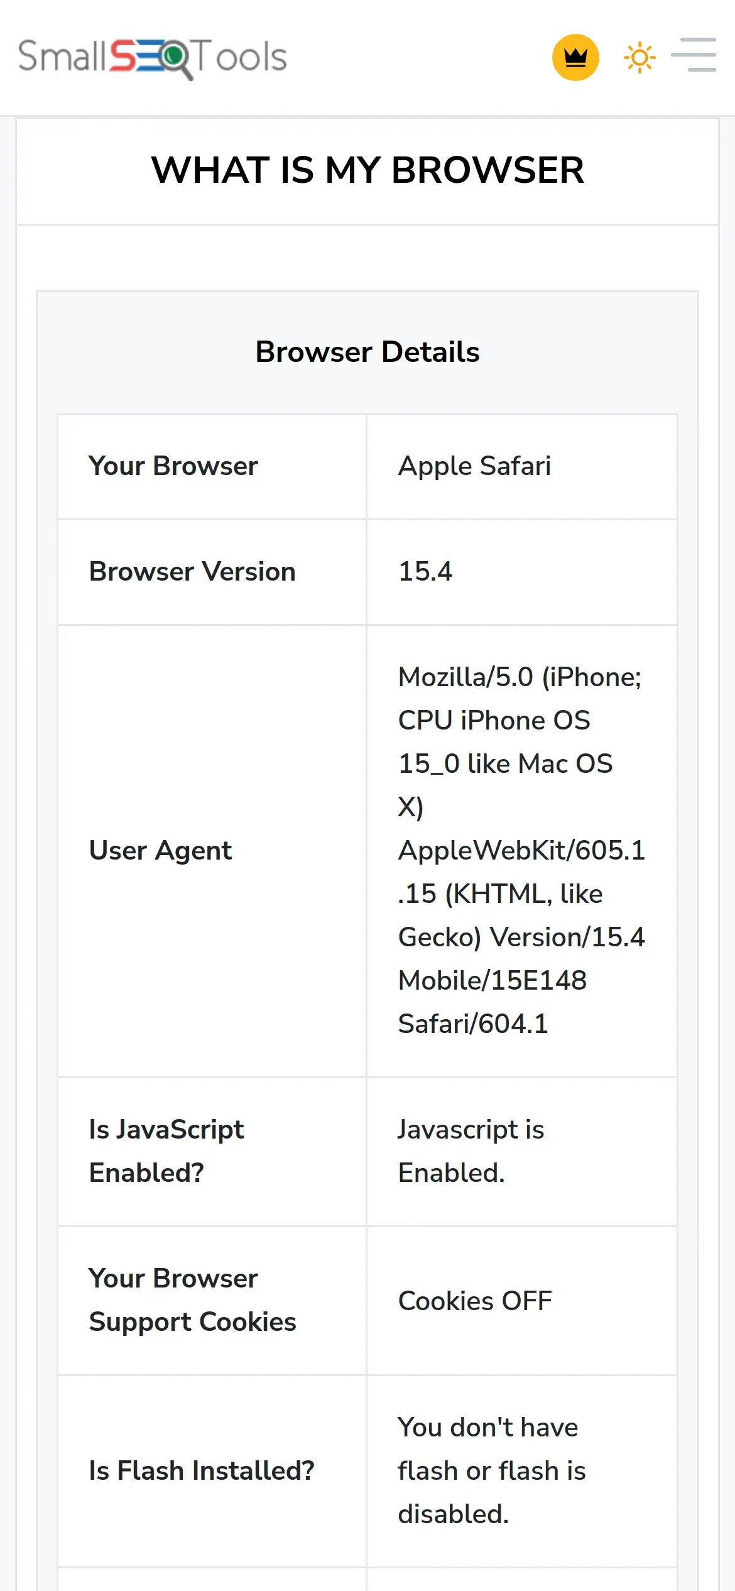
Task: Click 'AppleWebKit/605.1' in user agent text
Action: coord(521,851)
